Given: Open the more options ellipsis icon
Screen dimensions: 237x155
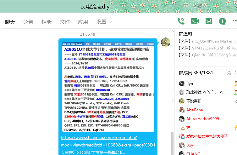Looking at the screenshot, I should click(234, 21).
